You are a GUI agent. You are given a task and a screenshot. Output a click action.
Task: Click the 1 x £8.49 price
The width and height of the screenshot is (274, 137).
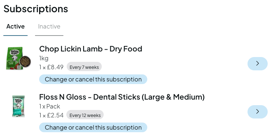point(51,67)
